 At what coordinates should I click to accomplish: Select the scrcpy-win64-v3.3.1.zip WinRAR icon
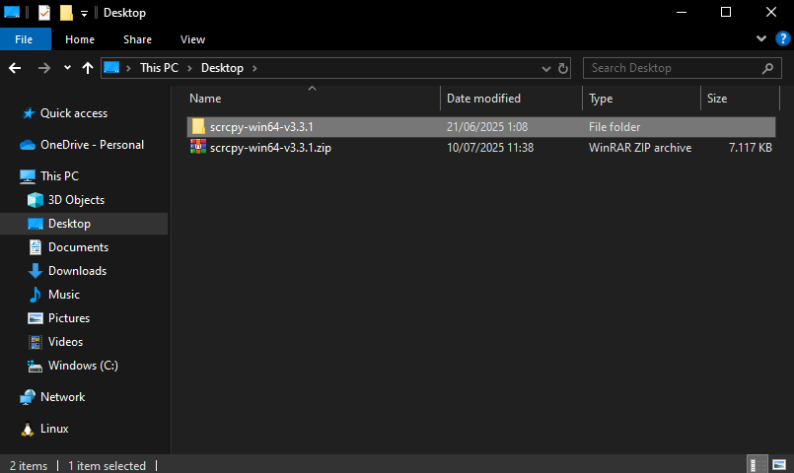[x=198, y=147]
